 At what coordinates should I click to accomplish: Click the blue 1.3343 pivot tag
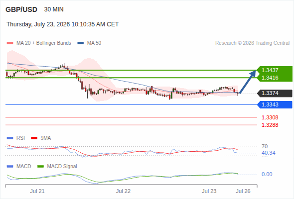pyautogui.click(x=275, y=104)
